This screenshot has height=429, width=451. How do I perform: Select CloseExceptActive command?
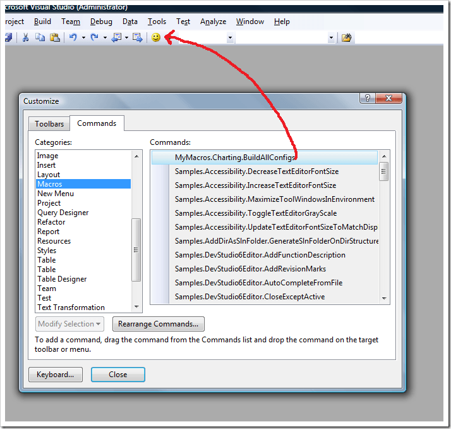[265, 297]
